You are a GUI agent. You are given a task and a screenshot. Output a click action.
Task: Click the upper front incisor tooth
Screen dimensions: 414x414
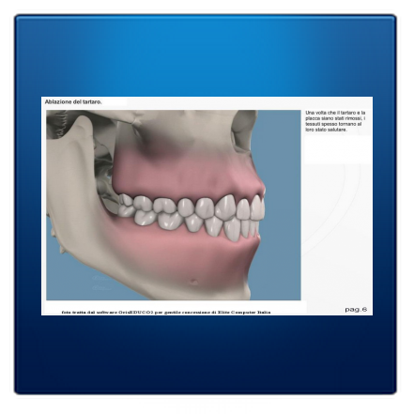(x=257, y=207)
